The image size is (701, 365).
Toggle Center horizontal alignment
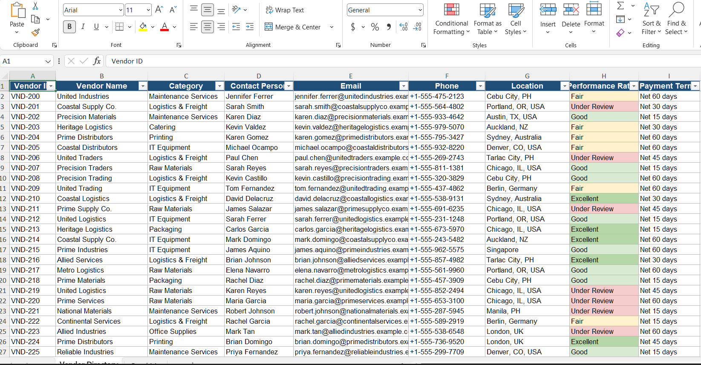click(x=208, y=27)
